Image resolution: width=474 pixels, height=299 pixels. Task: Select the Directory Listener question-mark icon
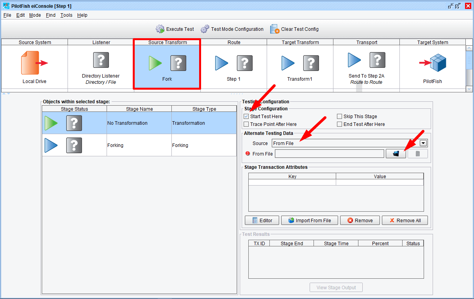101,60
